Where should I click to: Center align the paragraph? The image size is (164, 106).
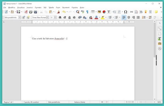click(x=129, y=17)
